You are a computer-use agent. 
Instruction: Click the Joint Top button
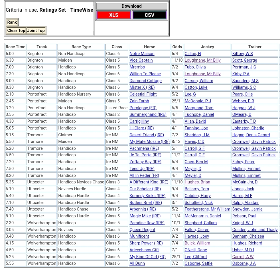[36, 31]
